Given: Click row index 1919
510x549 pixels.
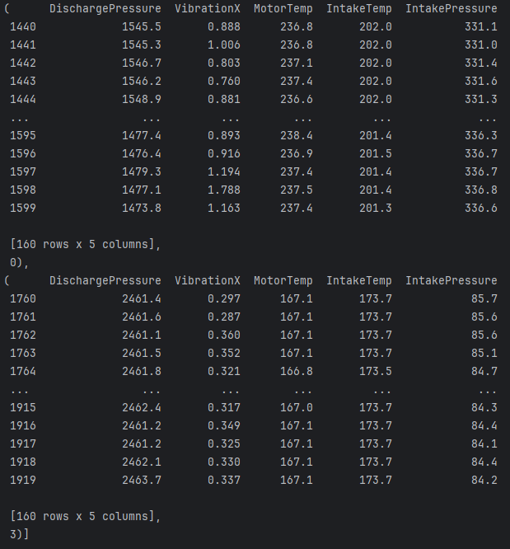Looking at the screenshot, I should [22, 480].
